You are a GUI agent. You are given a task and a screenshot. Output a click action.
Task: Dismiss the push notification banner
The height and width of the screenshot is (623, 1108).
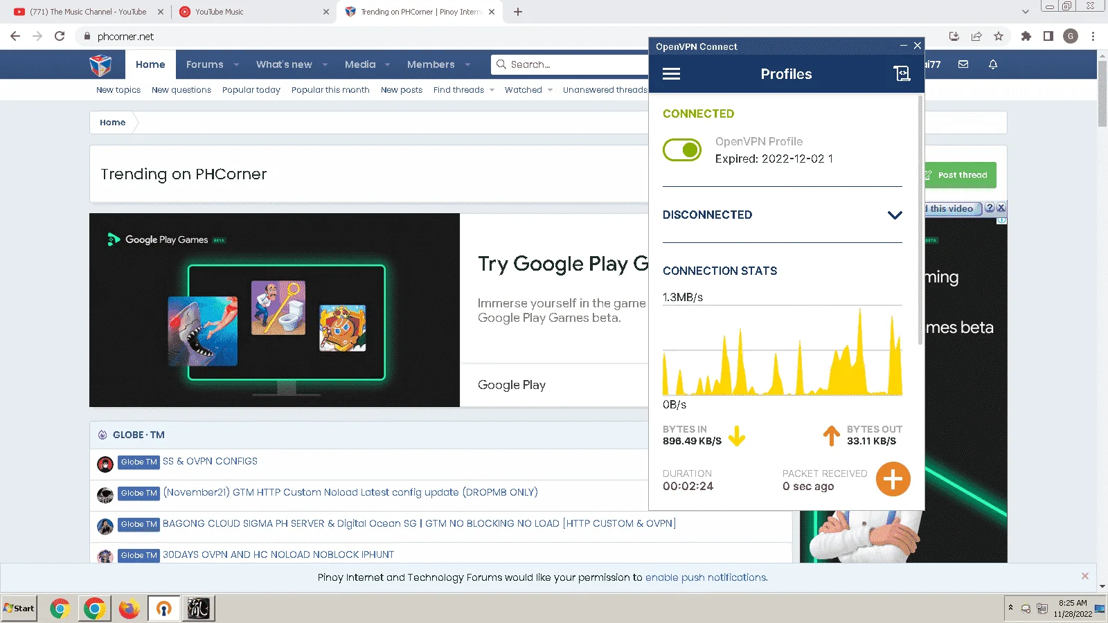coord(1085,576)
